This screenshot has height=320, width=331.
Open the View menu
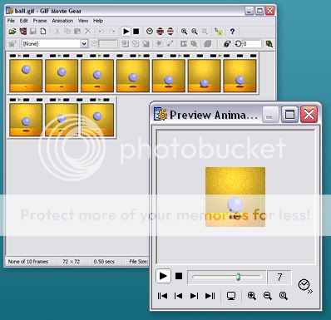pyautogui.click(x=83, y=21)
